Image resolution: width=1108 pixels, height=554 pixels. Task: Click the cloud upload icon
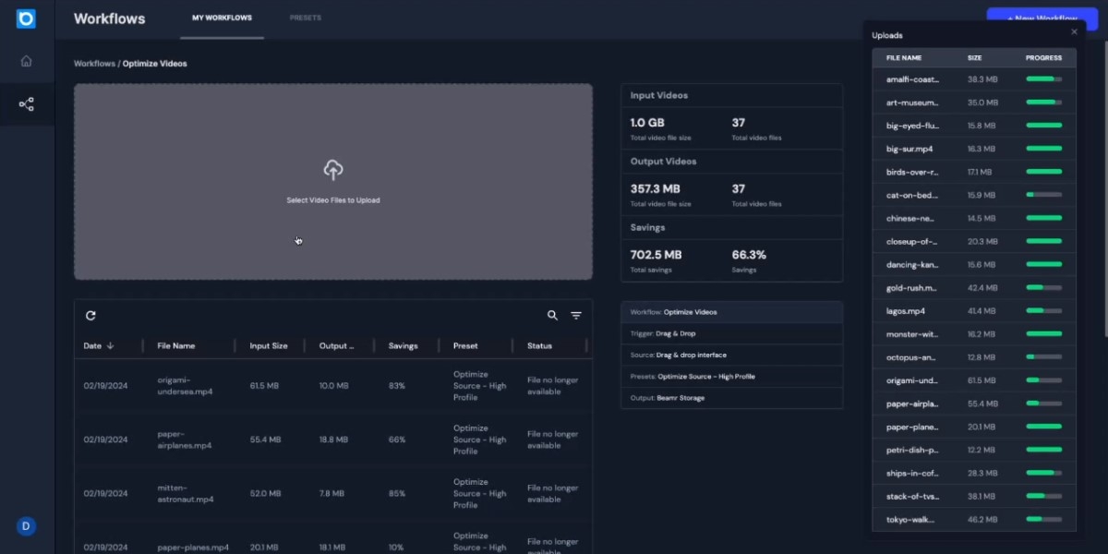click(x=332, y=169)
